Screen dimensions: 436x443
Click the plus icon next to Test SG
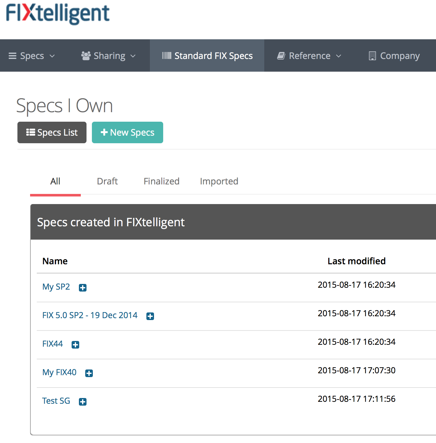pos(83,402)
